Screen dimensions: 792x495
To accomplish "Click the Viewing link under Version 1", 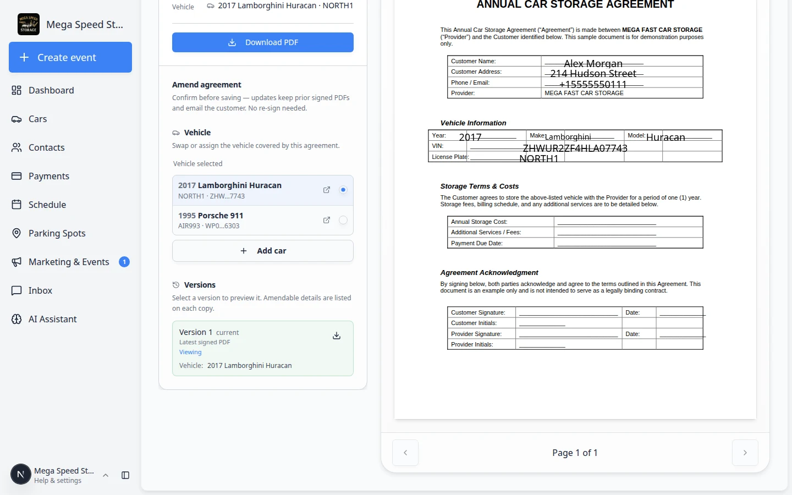I will coord(190,352).
